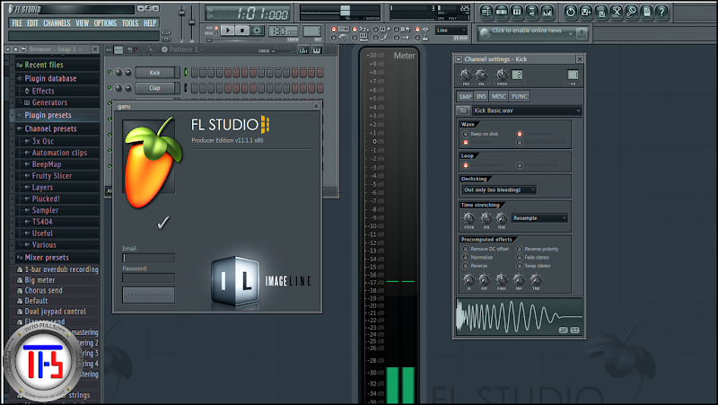Open the playlist view icon in toolbar
The height and width of the screenshot is (405, 718).
pos(486,12)
